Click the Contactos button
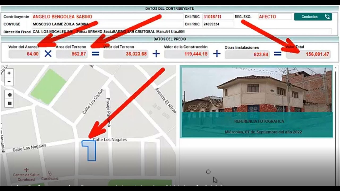The image size is (340, 191). 313,17
